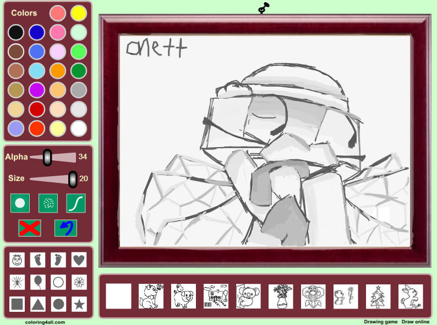Choose the pale mint color swatch
437x325 pixels.
[79, 32]
